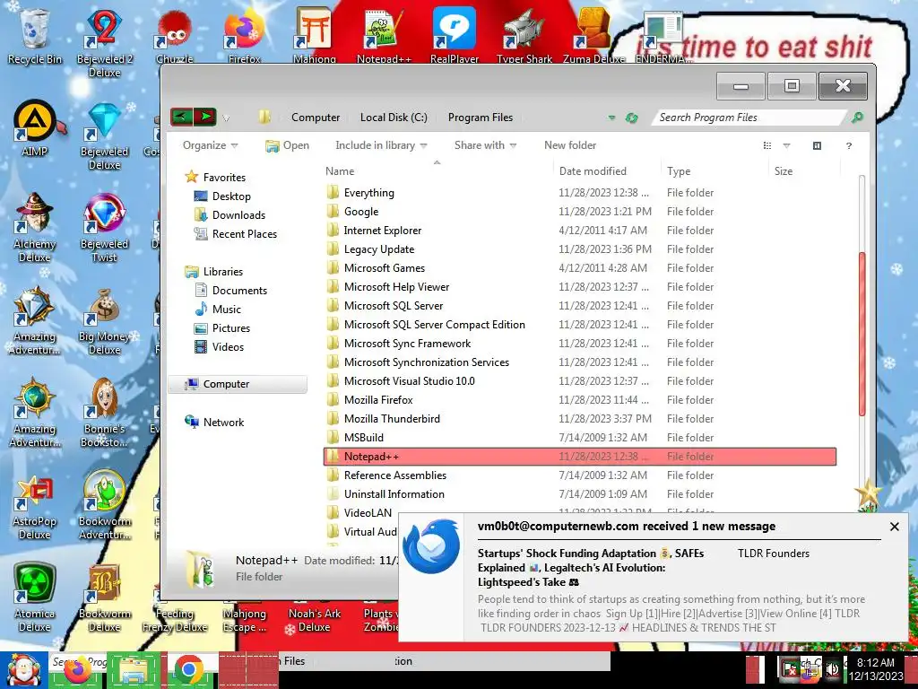Expand the Organize menu
Screen dimensions: 918x689
(x=210, y=145)
